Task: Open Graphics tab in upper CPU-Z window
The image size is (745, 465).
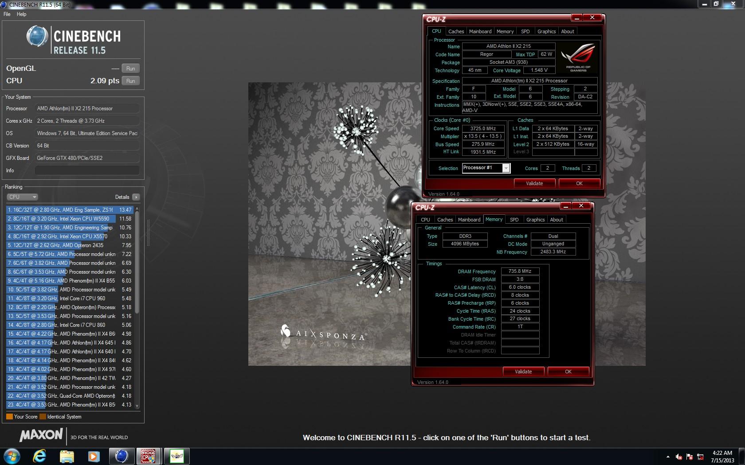Action: [x=546, y=31]
